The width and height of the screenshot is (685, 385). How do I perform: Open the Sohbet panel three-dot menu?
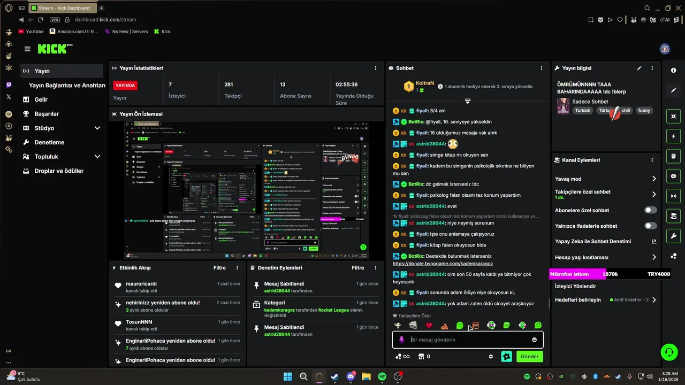coord(542,68)
